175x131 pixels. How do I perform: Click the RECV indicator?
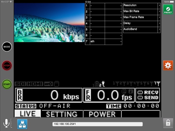click(148, 92)
